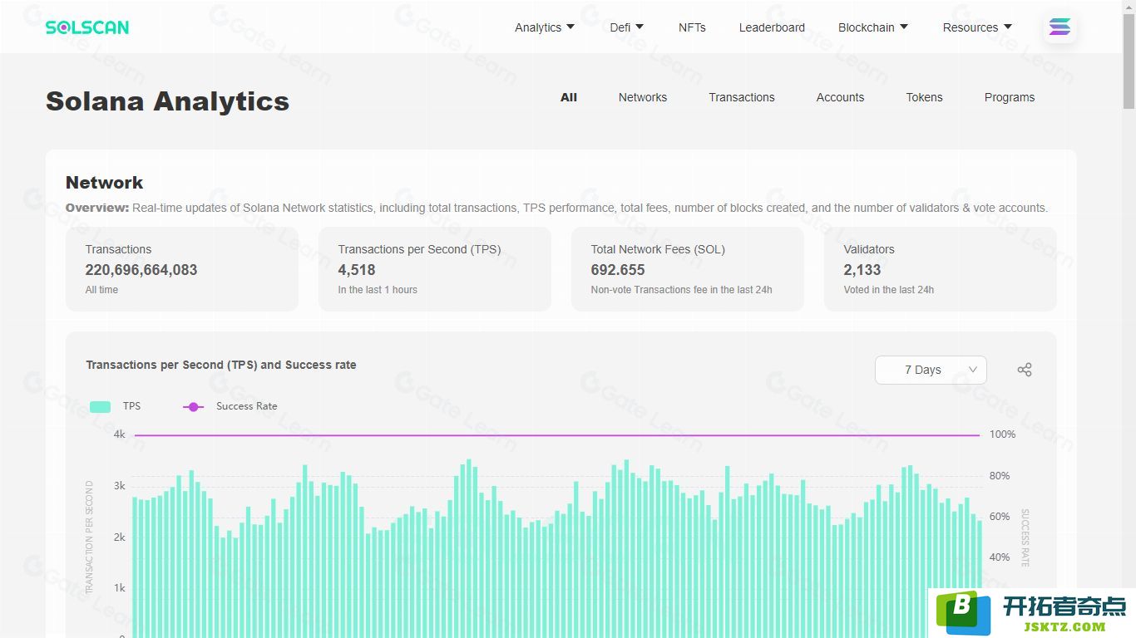Click the 'In the last 1 hours' text
This screenshot has height=638, width=1136.
coord(378,290)
